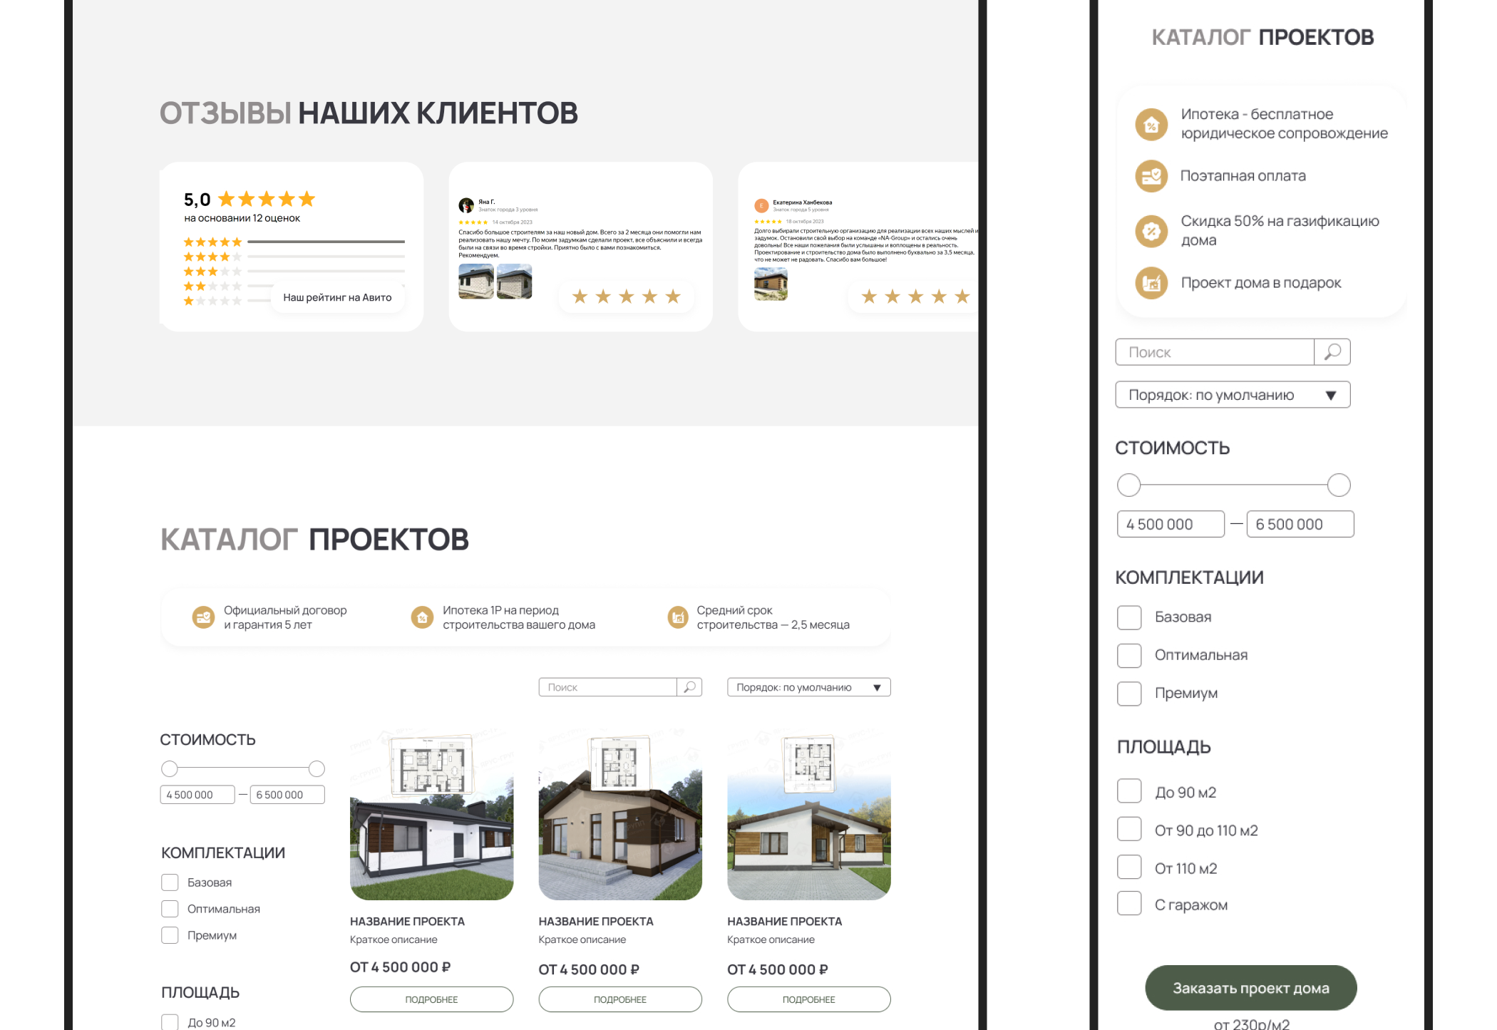Select the От 90 до 110 м2 checkbox
This screenshot has height=1030, width=1497.
point(1129,830)
